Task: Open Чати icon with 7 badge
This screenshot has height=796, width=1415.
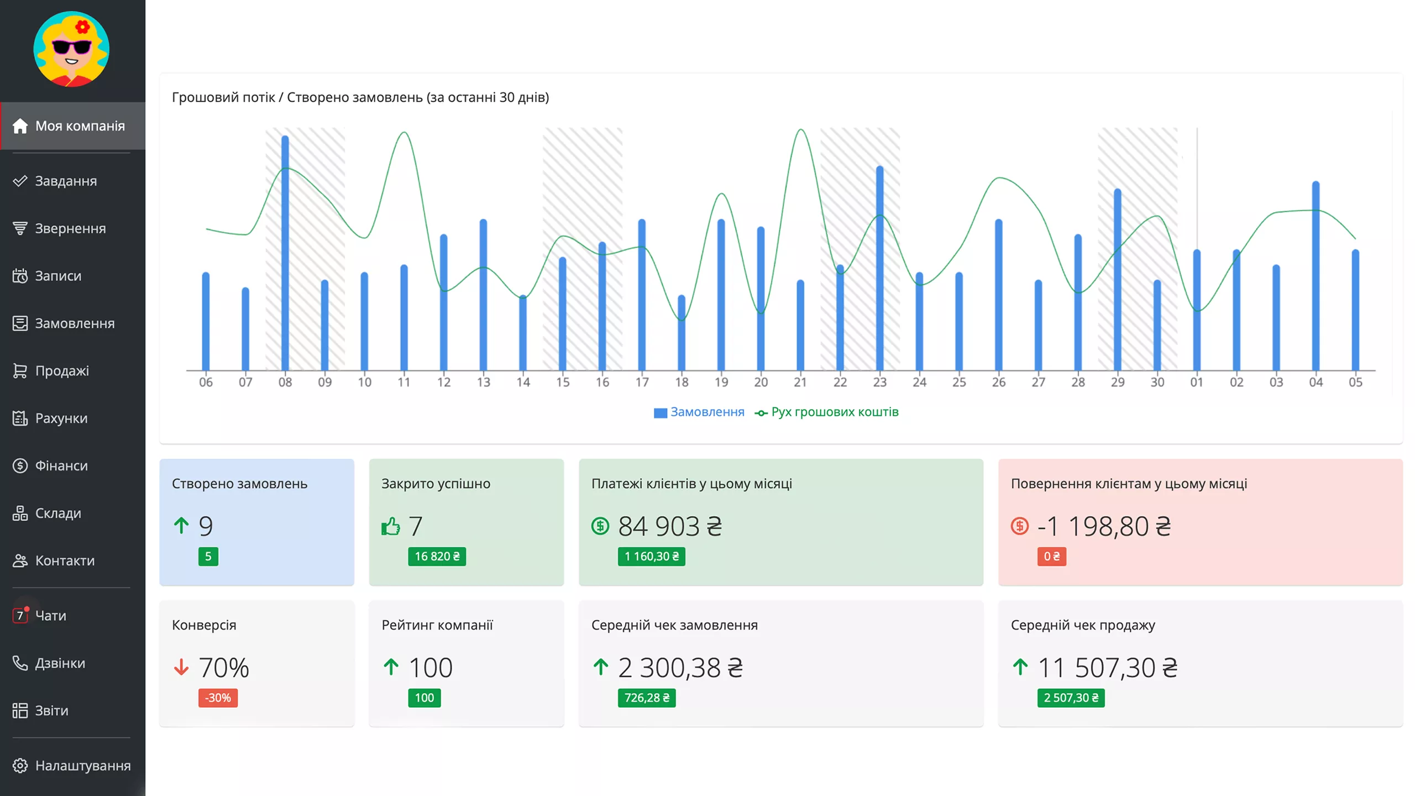Action: tap(20, 615)
